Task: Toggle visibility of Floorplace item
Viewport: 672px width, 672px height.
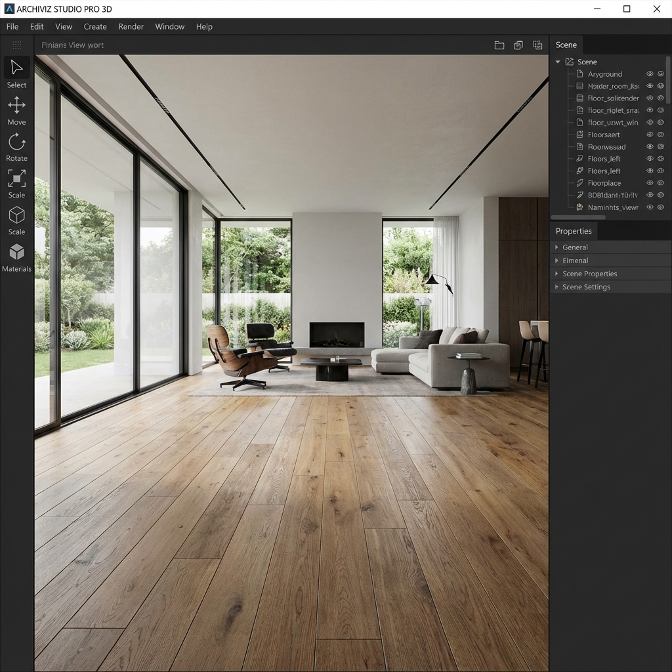Action: 650,183
